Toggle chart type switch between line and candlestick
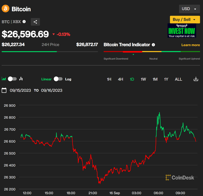Screen dimensions: 203x196 point(12,79)
